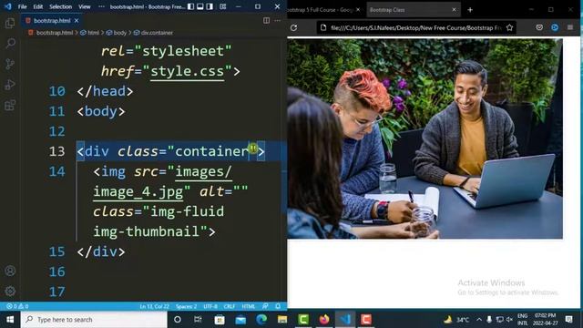
Task: Close the Bootstrap 5 Full Course browser tab
Action: point(358,10)
